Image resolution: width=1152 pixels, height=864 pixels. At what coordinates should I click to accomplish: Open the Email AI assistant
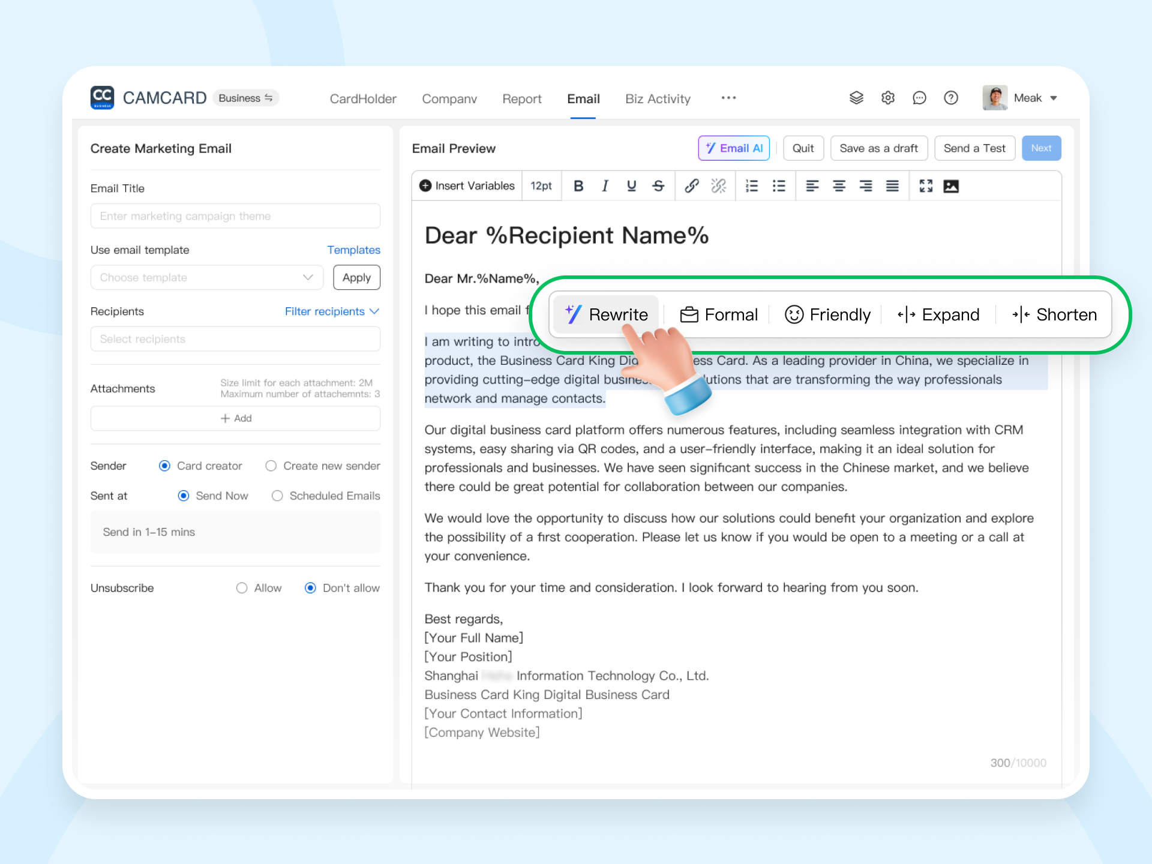pyautogui.click(x=734, y=148)
